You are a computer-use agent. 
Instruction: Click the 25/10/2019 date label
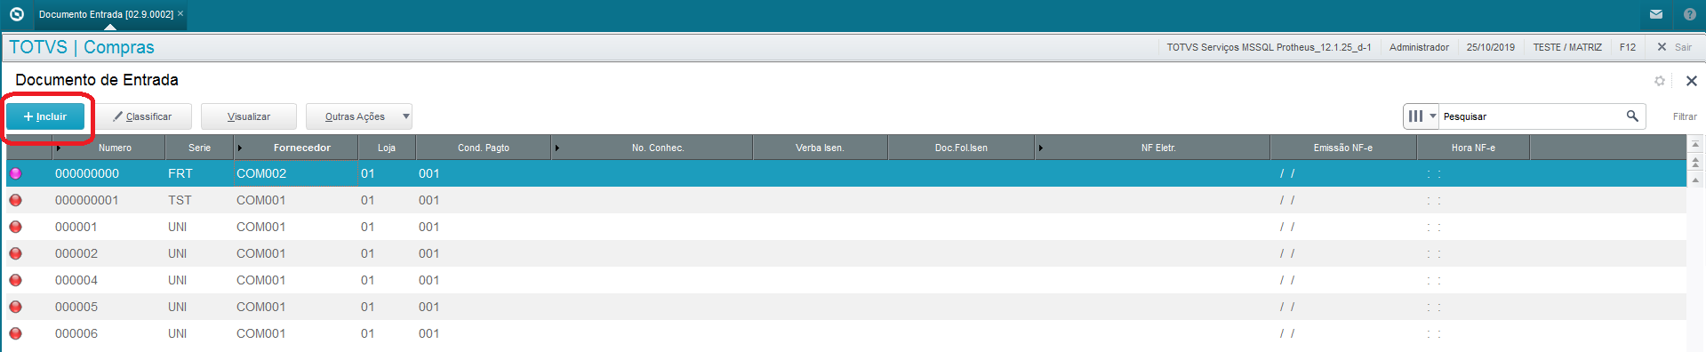pyautogui.click(x=1491, y=47)
